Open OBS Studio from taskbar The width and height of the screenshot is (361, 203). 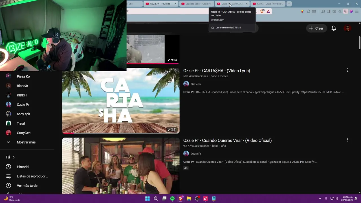(x=197, y=198)
